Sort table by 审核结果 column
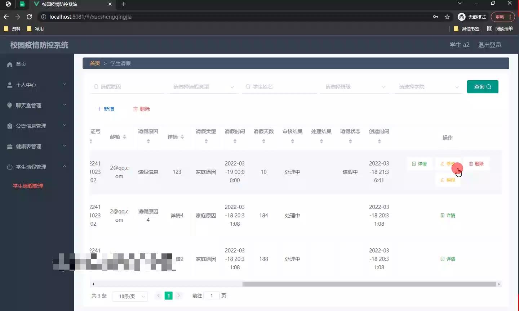 click(292, 141)
